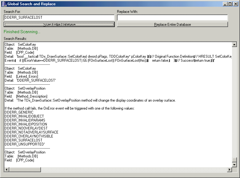Viewport: 240px width, 178px height.
Task: Click the vertical scrollbar thumb
Action: click(234, 160)
